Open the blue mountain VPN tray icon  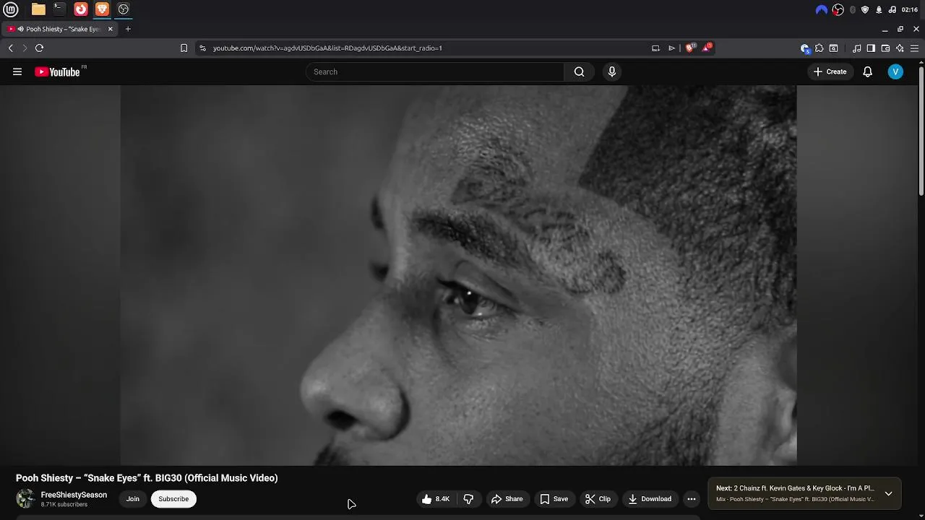pyautogui.click(x=822, y=9)
